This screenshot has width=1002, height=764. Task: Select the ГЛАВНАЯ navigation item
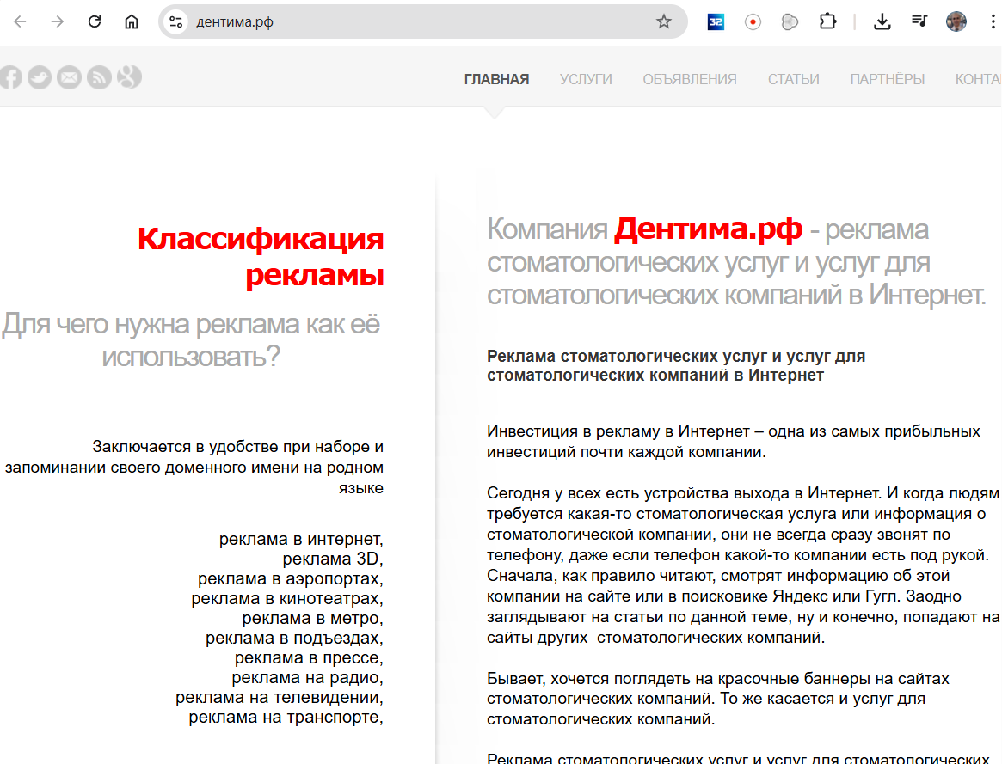[496, 79]
